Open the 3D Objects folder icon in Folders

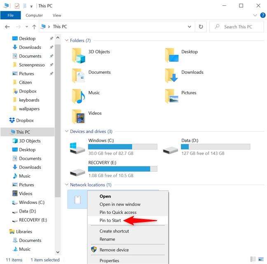pyautogui.click(x=78, y=56)
